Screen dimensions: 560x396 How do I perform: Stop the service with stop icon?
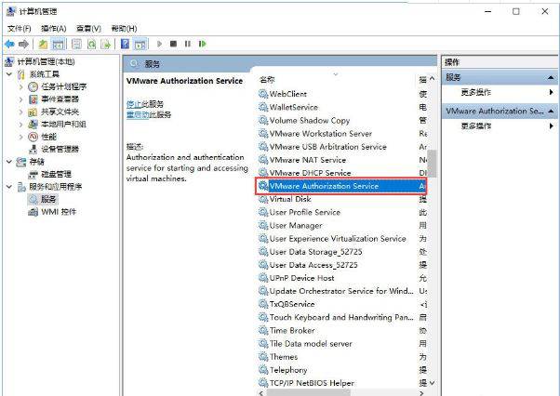coord(174,44)
